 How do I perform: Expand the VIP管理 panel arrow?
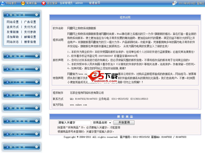37,82
